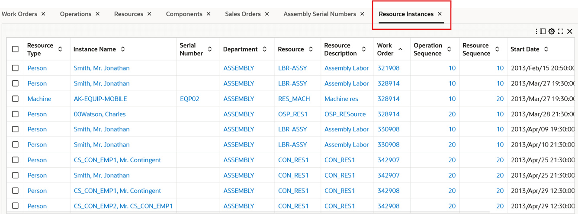Click serial number EQP02

[x=189, y=99]
